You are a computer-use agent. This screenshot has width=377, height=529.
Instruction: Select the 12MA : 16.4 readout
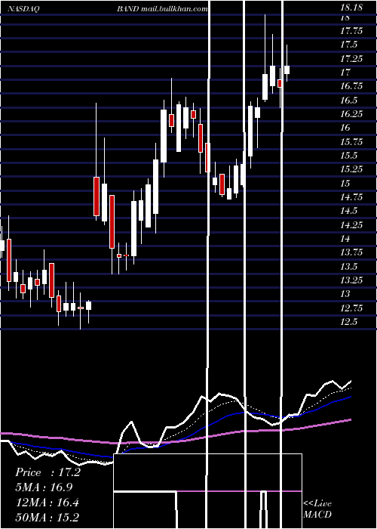tap(47, 503)
